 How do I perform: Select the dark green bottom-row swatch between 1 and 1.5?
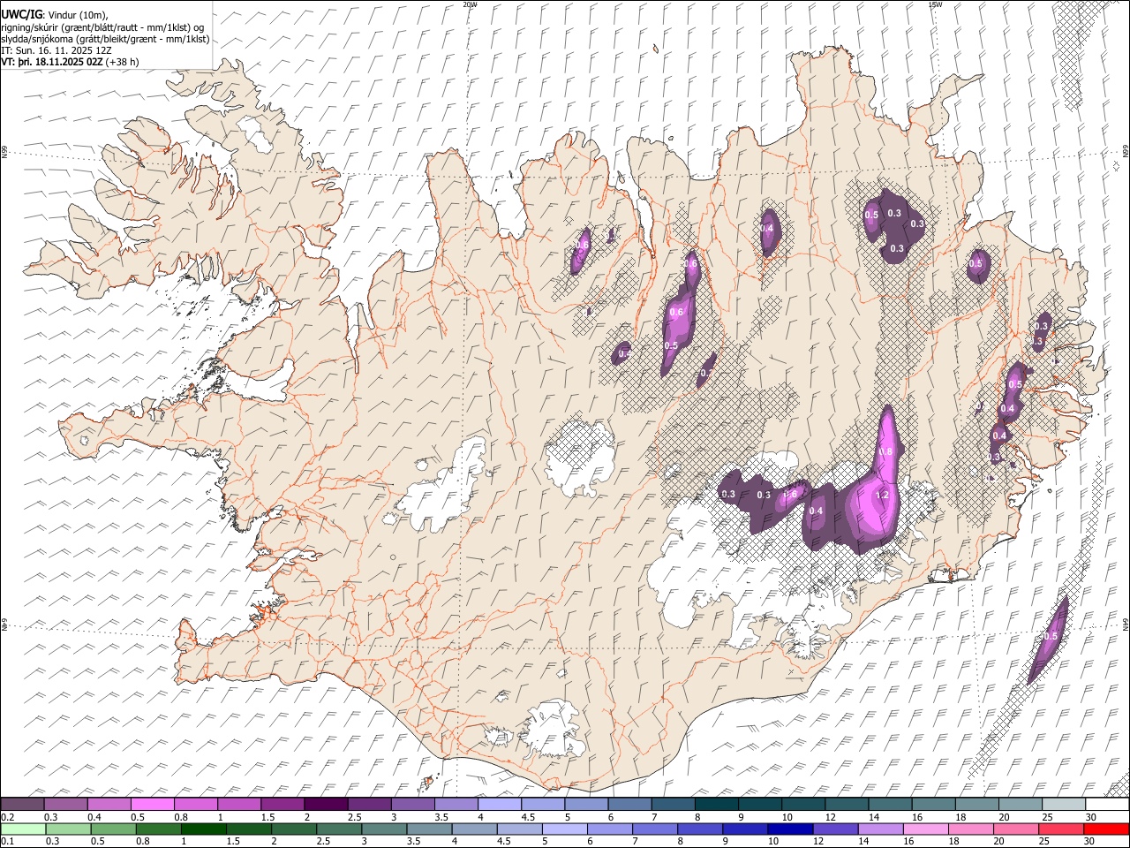(x=204, y=829)
